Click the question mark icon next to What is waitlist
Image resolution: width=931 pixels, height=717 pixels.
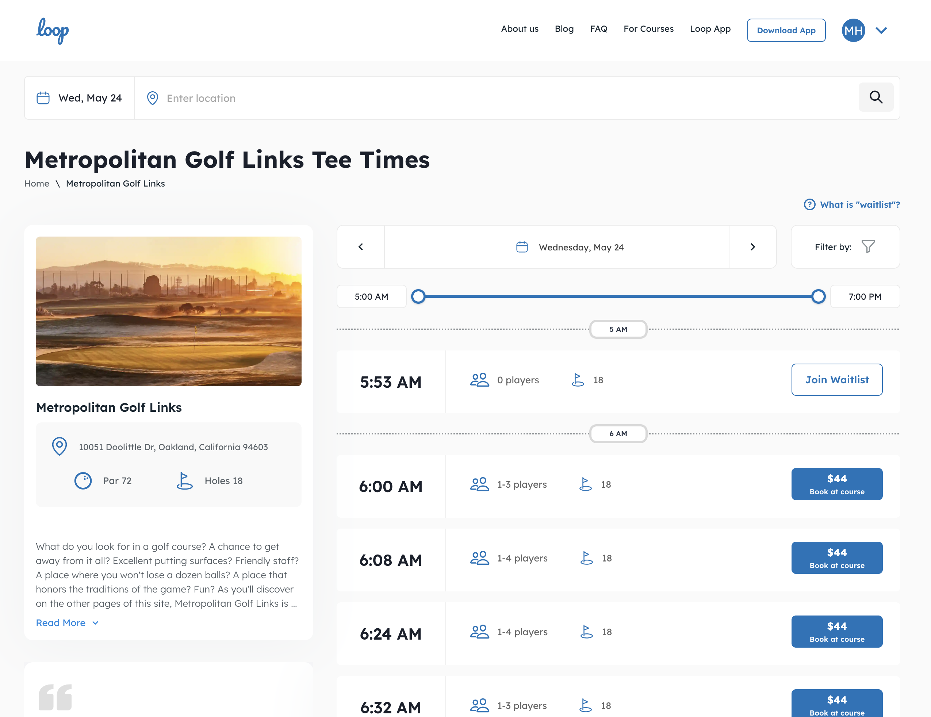click(809, 204)
